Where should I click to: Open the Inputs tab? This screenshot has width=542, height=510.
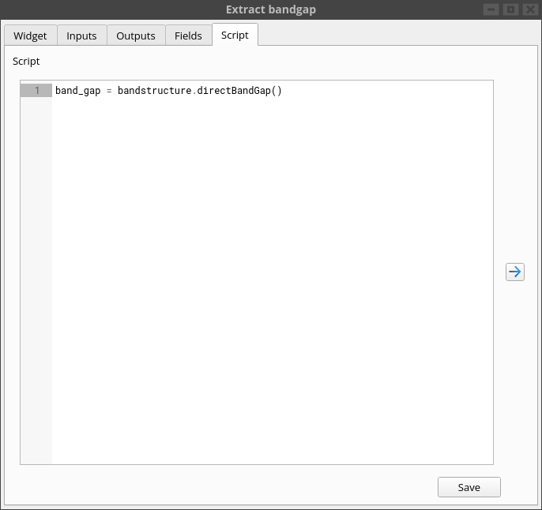coord(81,36)
